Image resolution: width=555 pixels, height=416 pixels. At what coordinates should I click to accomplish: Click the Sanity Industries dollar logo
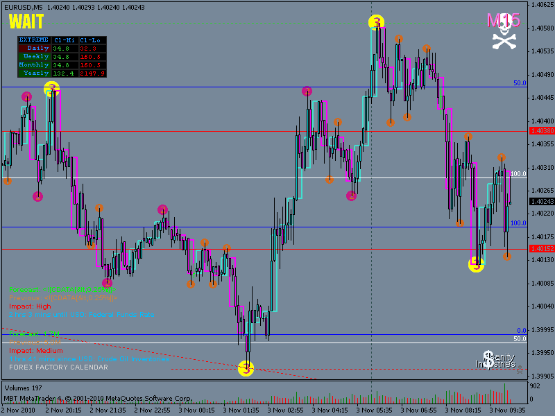(x=495, y=360)
